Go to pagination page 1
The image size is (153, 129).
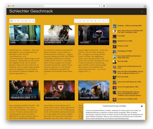coord(76,21)
